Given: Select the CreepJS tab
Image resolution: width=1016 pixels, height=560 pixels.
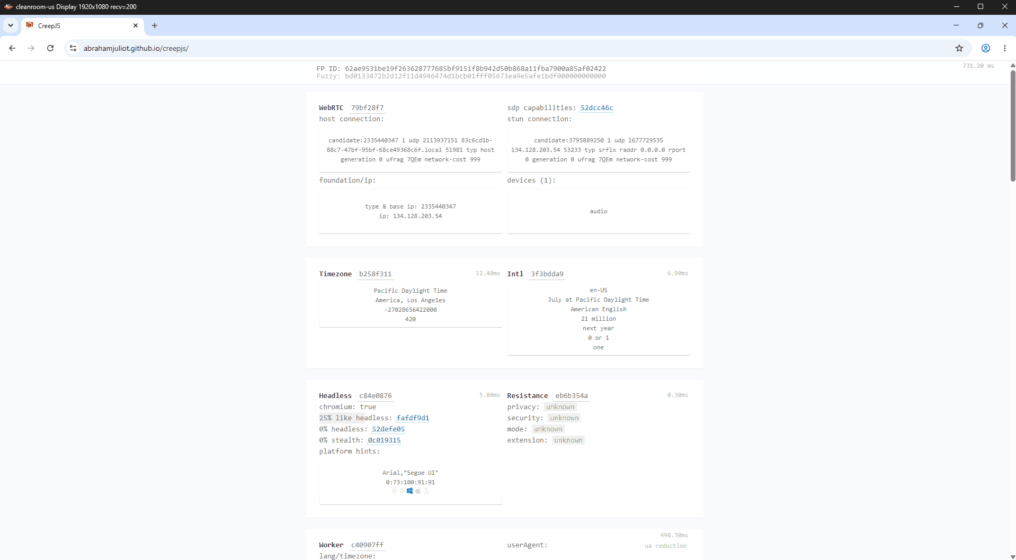Looking at the screenshot, I should click(x=82, y=25).
